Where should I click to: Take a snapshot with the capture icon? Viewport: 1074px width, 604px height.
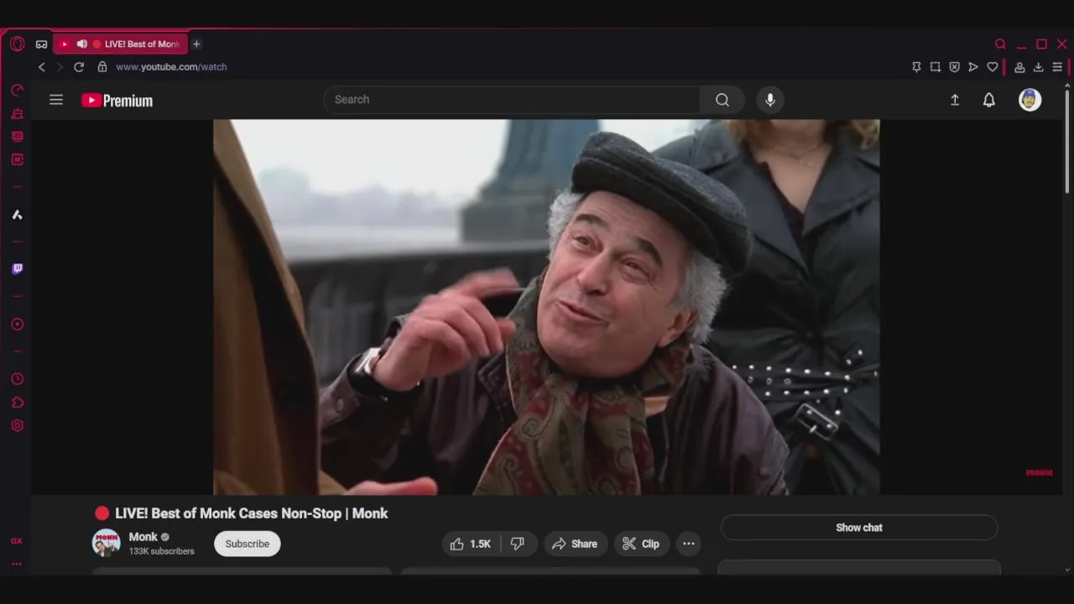click(936, 67)
